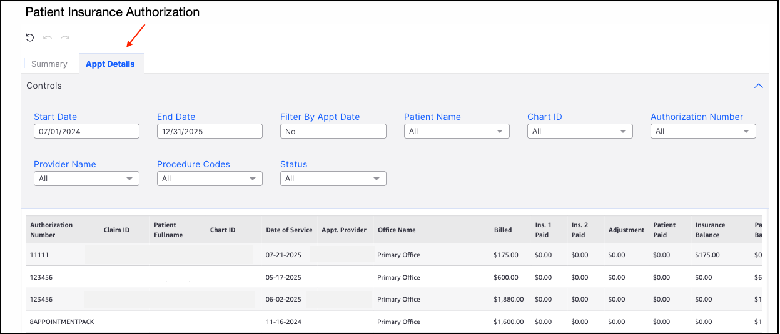Click the Date of Service column header
This screenshot has height=334, width=780.
coord(289,230)
